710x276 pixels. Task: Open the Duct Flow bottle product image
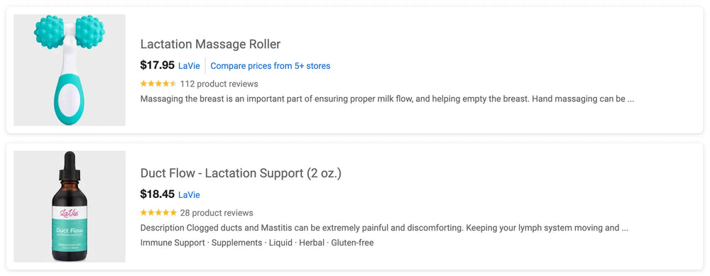(70, 206)
